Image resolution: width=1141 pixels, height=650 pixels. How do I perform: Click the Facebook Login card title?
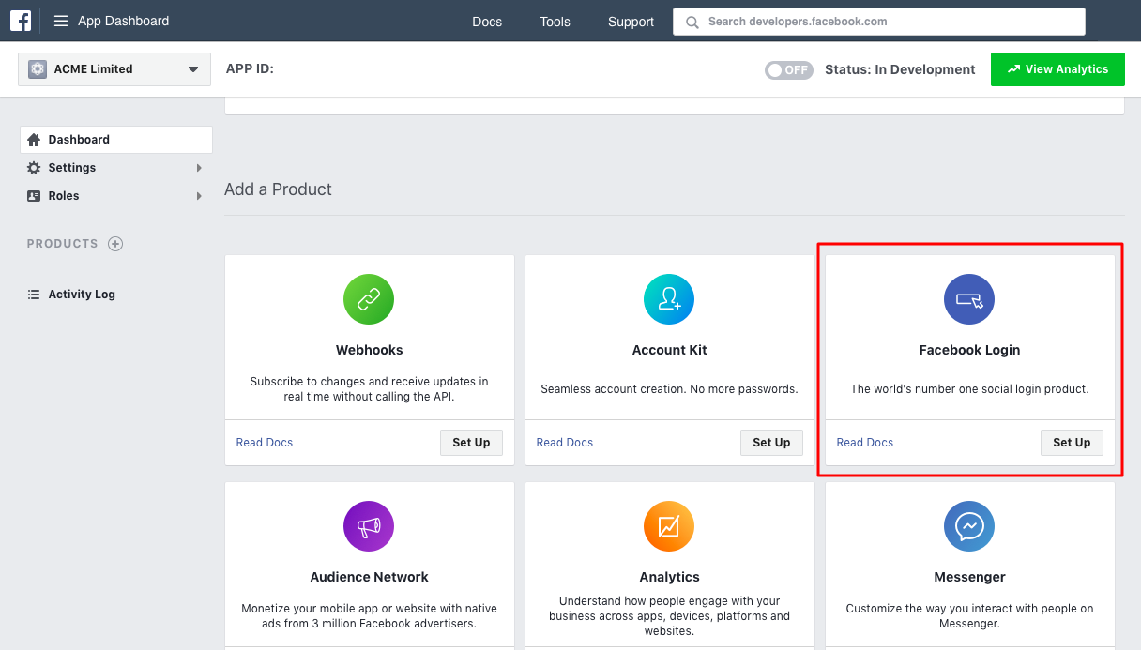pyautogui.click(x=969, y=350)
